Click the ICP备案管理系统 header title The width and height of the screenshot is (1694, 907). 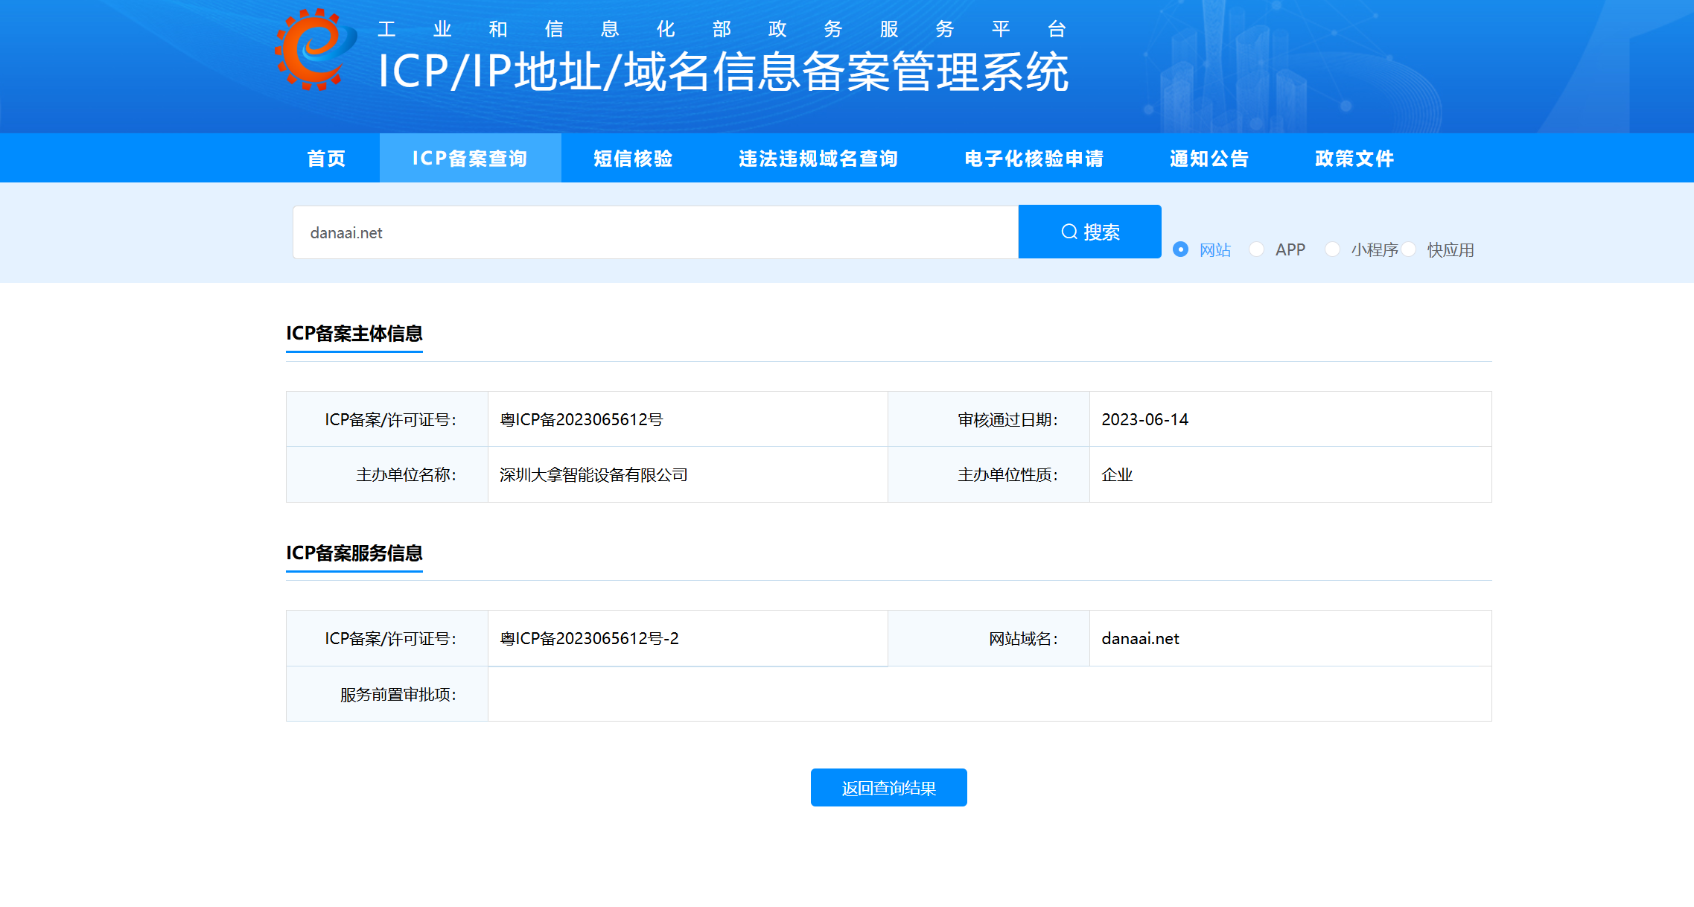tap(723, 72)
